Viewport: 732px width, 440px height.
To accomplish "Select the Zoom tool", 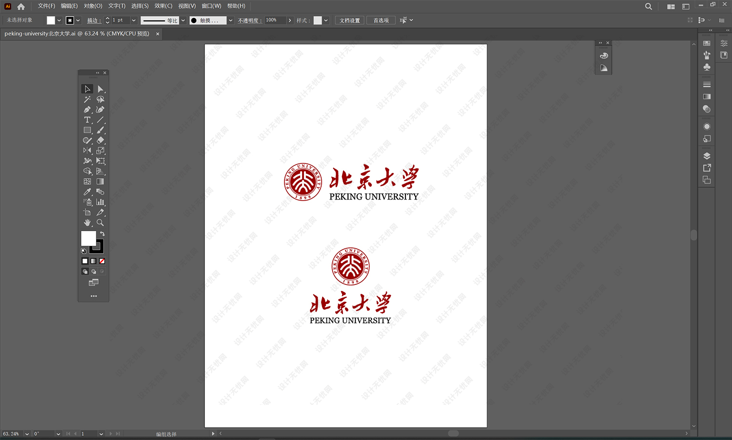I will [100, 222].
